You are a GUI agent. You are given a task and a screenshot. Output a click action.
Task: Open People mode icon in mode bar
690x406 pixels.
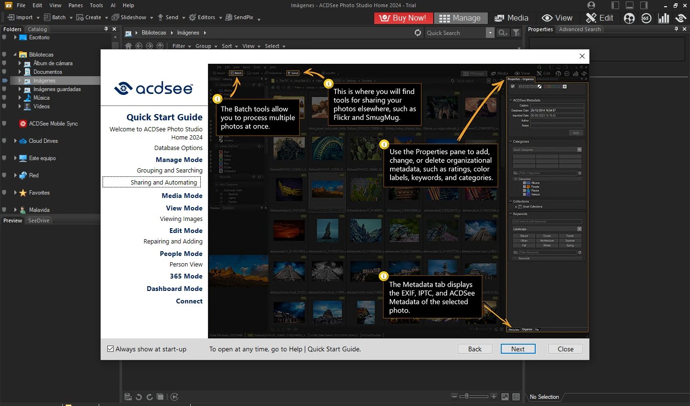[629, 18]
